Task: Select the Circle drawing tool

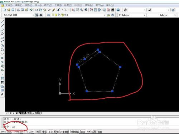Action: pyautogui.click(x=2, y=46)
